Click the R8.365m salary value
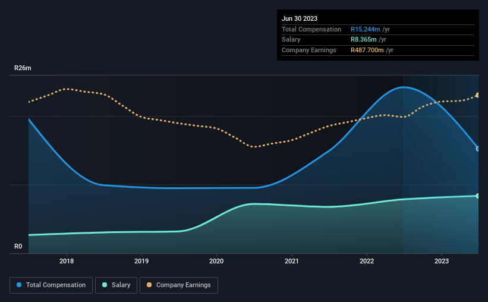Image resolution: width=488 pixels, height=302 pixels. click(364, 40)
